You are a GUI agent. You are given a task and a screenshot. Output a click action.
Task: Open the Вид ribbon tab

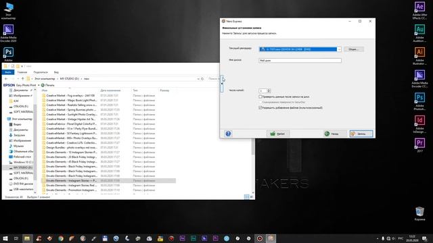pyautogui.click(x=56, y=72)
